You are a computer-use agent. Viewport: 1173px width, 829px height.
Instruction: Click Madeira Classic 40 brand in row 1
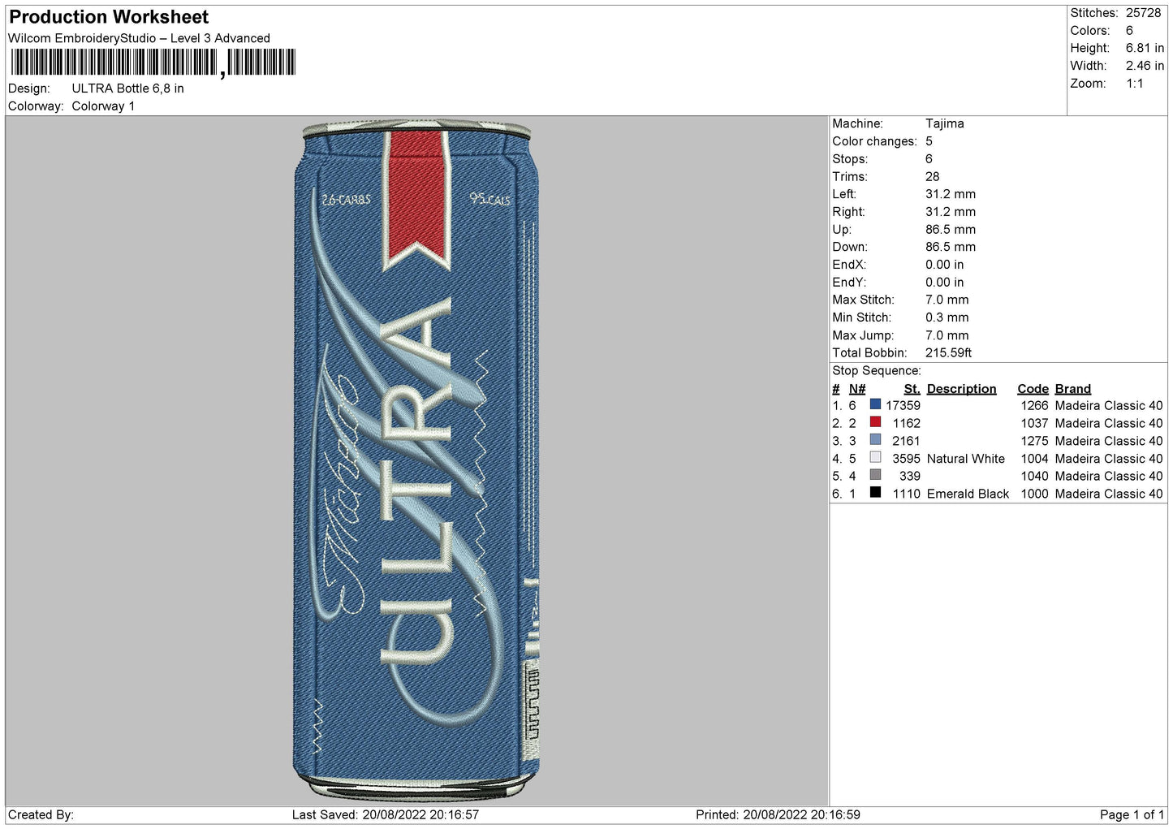(x=1109, y=406)
